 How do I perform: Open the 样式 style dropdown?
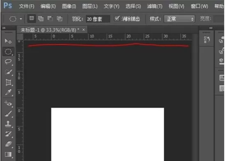tap(179, 19)
